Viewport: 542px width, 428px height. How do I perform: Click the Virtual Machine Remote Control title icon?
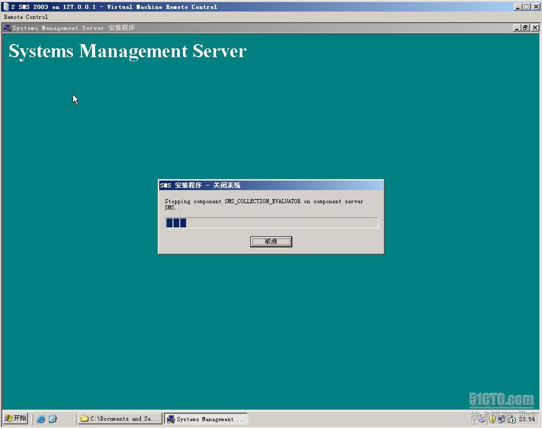(6, 6)
